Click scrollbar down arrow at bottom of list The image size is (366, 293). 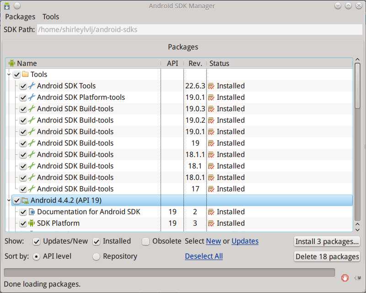(357, 229)
